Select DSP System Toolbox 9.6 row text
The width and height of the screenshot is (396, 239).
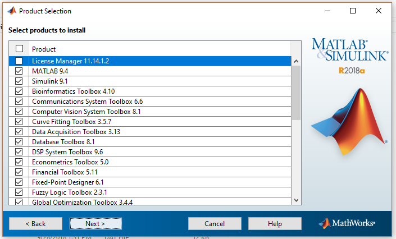[x=67, y=152]
